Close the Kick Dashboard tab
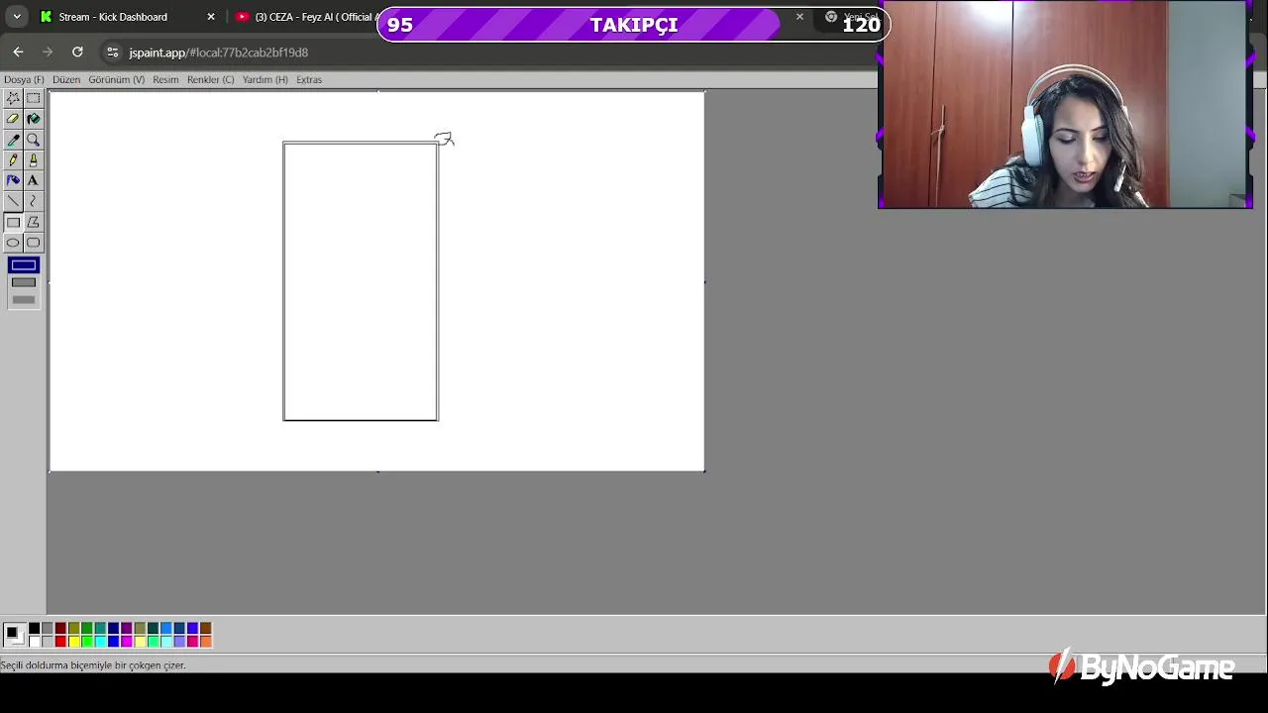 (x=211, y=17)
